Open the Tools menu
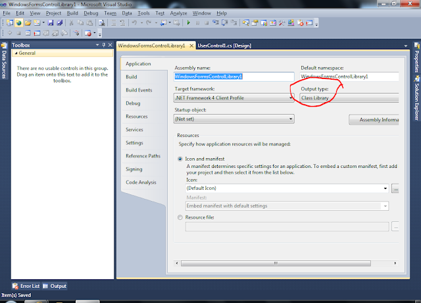 pyautogui.click(x=143, y=13)
